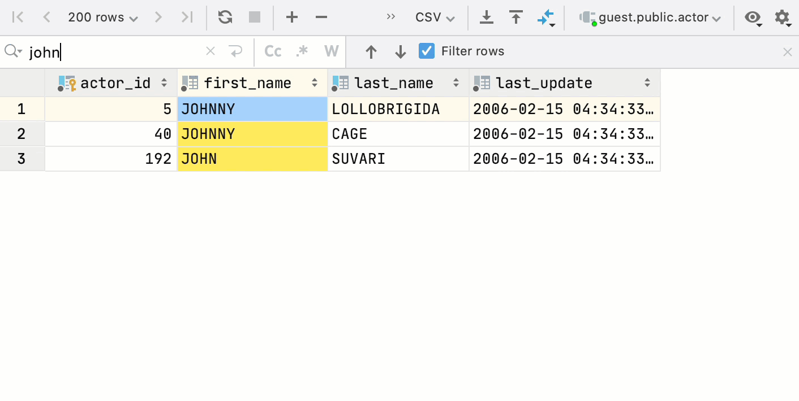Enable regex search mode
Image resolution: width=799 pixels, height=401 pixels.
coord(302,51)
